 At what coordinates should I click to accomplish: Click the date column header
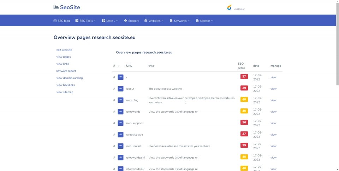tap(256, 66)
